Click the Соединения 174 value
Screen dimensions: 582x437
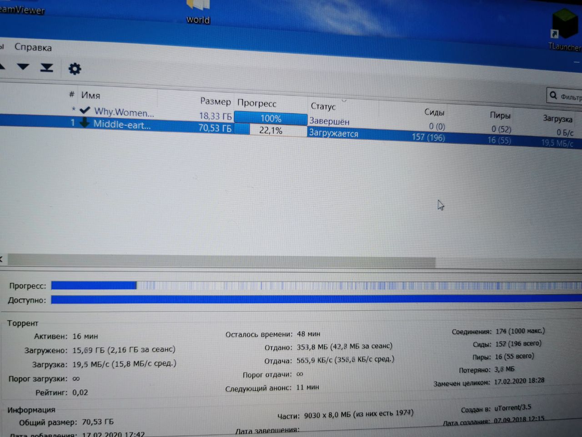(x=520, y=331)
